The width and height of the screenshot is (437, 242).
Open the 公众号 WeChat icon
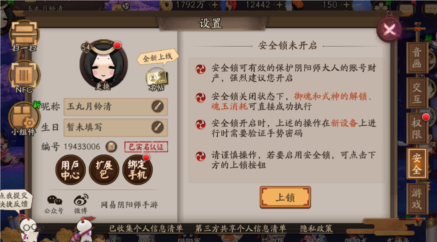pyautogui.click(x=54, y=204)
